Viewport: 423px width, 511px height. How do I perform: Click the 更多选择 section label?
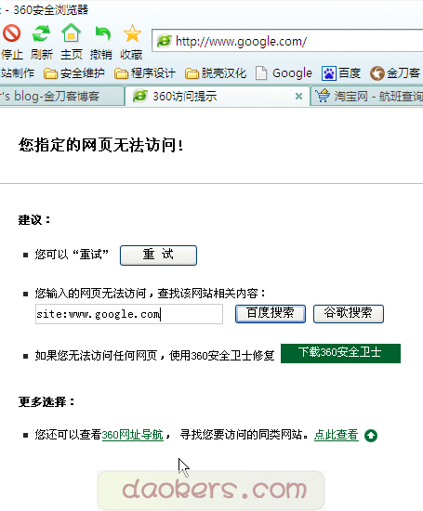pos(46,401)
